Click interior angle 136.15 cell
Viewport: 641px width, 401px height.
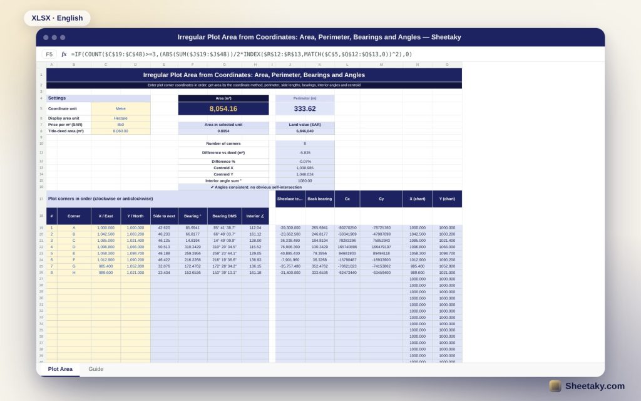click(255, 266)
